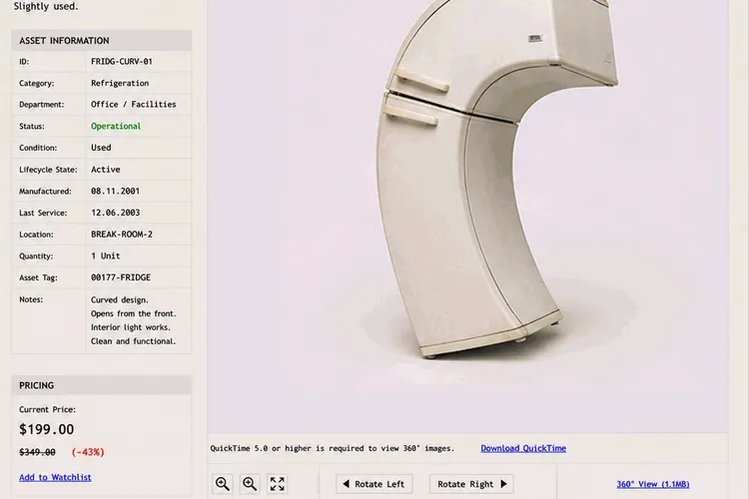Click the Notes line Curved design.
The image size is (749, 499).
pos(120,299)
